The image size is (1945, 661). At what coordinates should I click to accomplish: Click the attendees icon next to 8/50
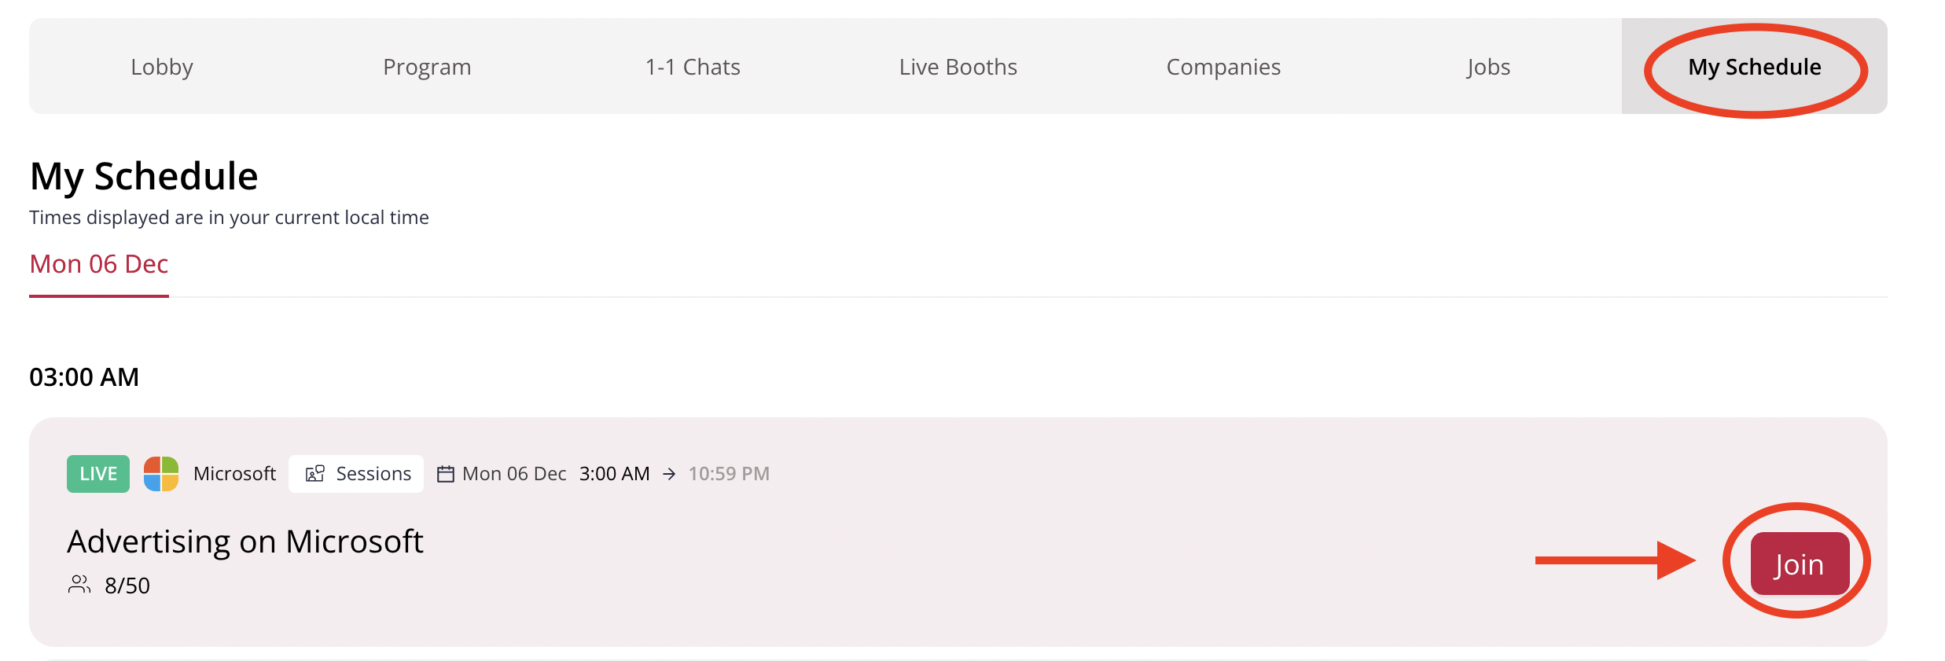[79, 585]
